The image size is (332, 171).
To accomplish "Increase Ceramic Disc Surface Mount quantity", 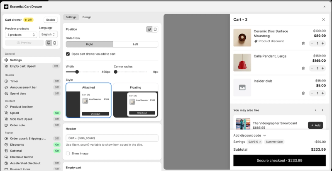I will point(323,43).
